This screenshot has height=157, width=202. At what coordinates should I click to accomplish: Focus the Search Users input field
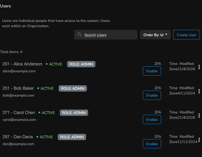tap(108, 35)
